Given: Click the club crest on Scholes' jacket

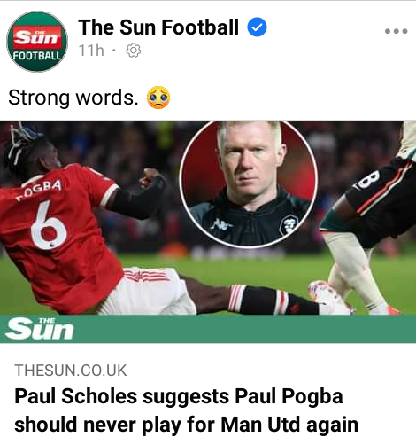Looking at the screenshot, I should (x=289, y=224).
